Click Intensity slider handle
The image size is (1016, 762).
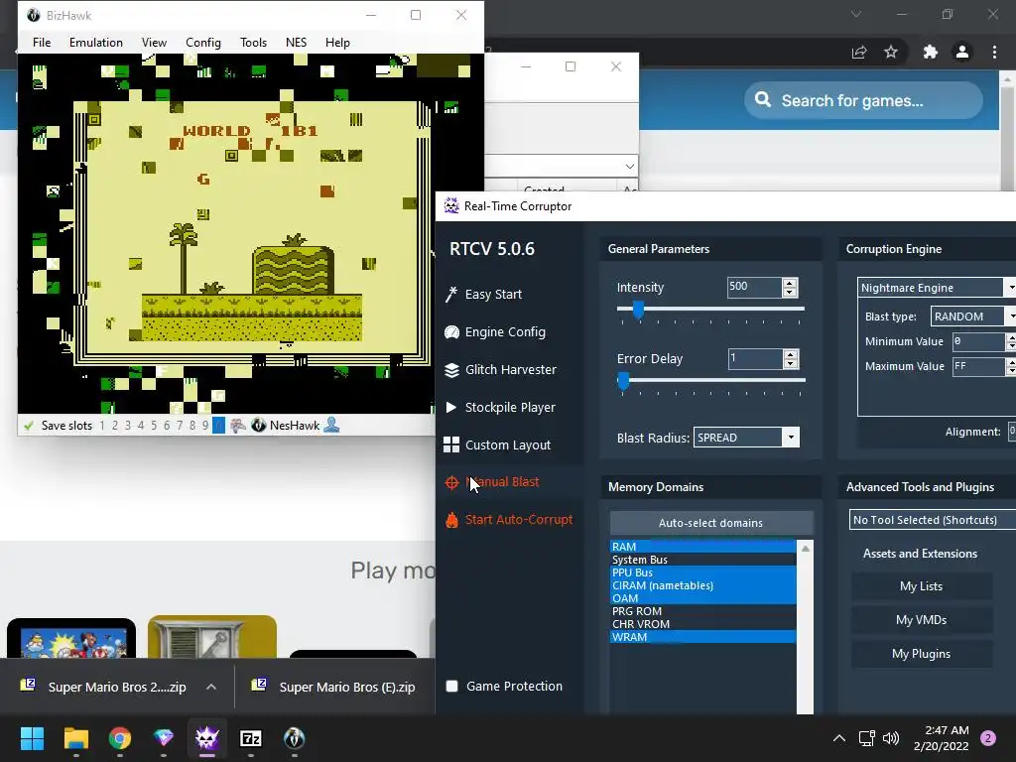click(638, 310)
